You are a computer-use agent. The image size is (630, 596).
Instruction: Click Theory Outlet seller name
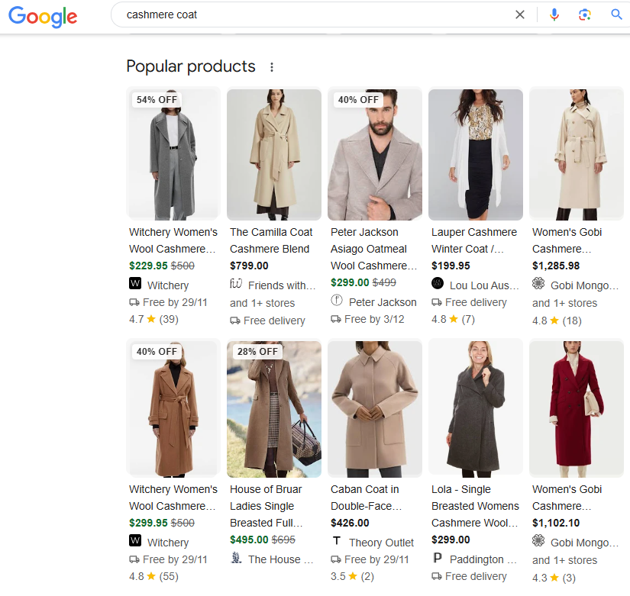pos(381,543)
